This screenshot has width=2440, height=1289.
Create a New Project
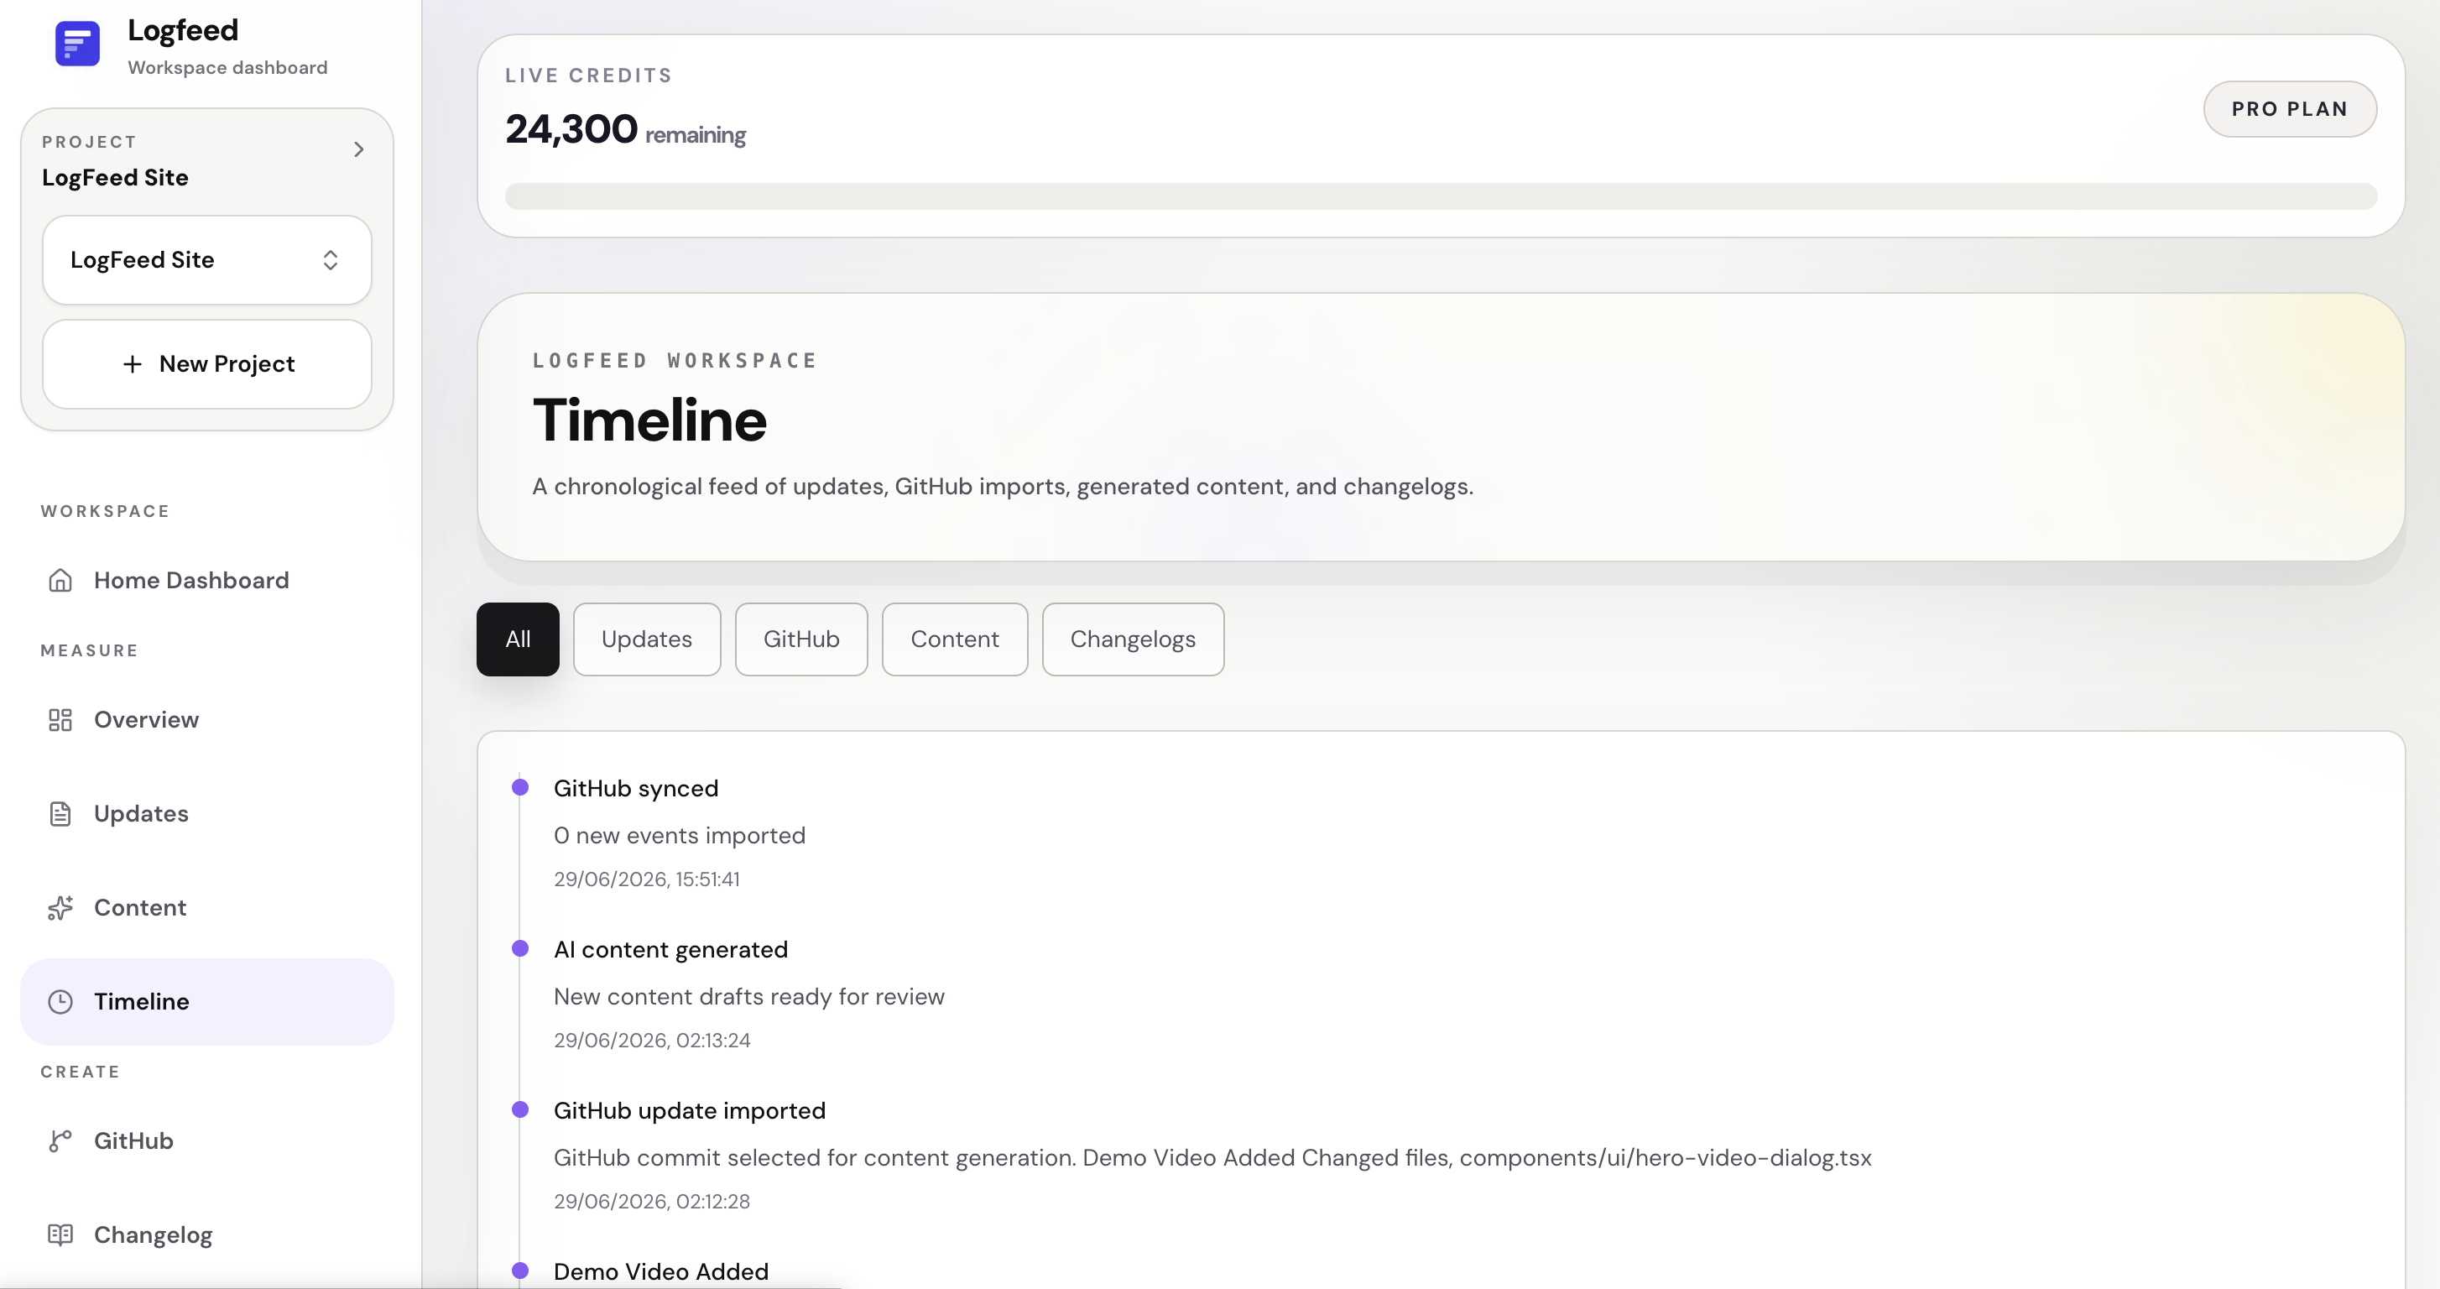tap(206, 365)
